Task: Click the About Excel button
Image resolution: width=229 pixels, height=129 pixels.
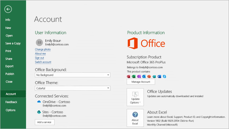Action: tap(135, 118)
